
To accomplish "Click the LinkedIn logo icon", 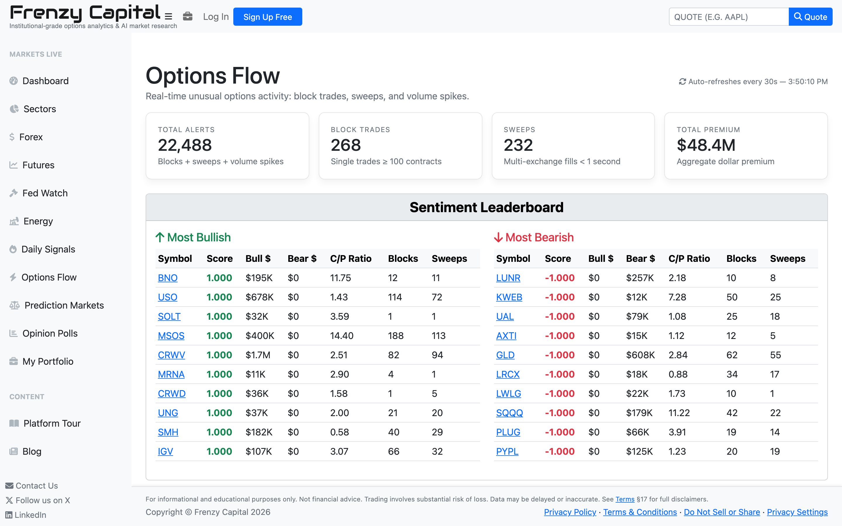I will pos(9,515).
